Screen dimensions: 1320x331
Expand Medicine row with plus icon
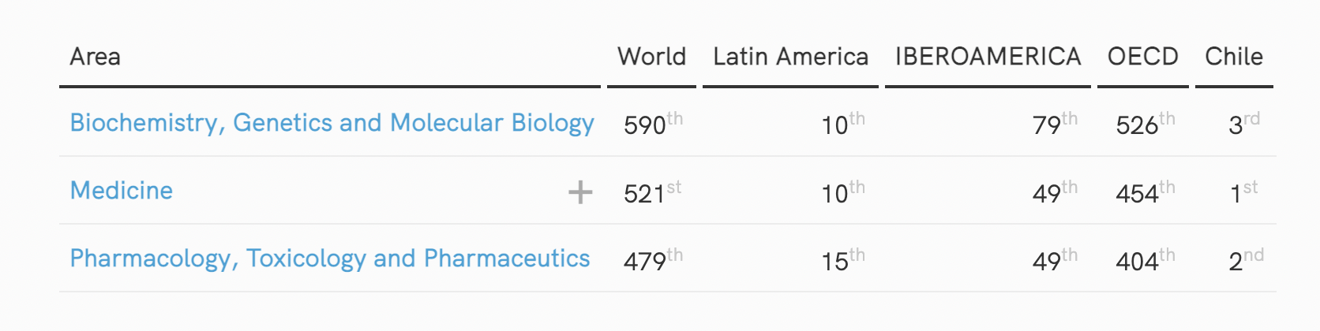pos(580,192)
